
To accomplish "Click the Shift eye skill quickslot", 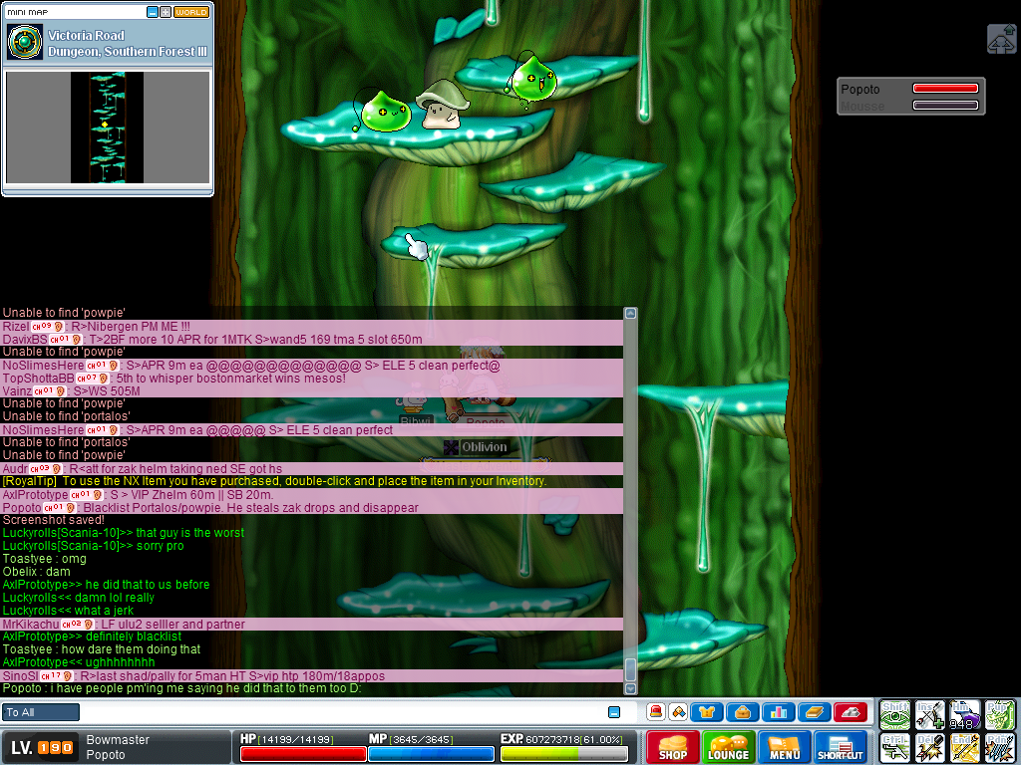I will tap(894, 714).
